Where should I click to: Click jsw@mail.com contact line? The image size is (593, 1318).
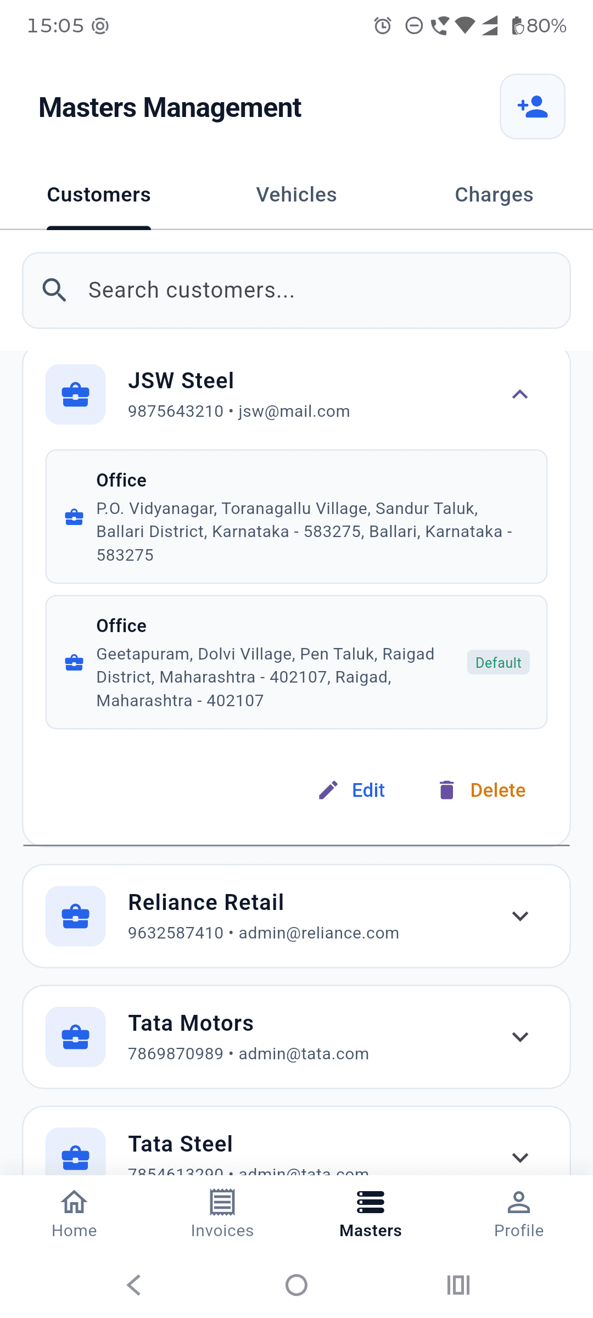(239, 411)
